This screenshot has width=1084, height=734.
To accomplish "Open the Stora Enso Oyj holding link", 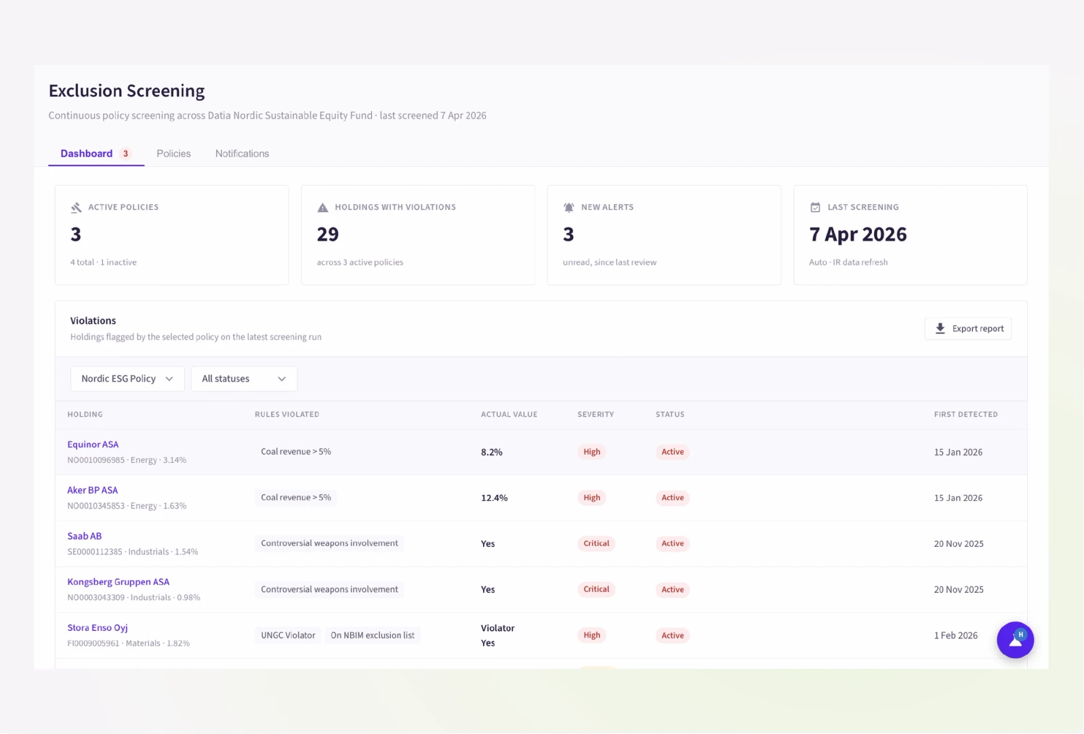I will 98,628.
